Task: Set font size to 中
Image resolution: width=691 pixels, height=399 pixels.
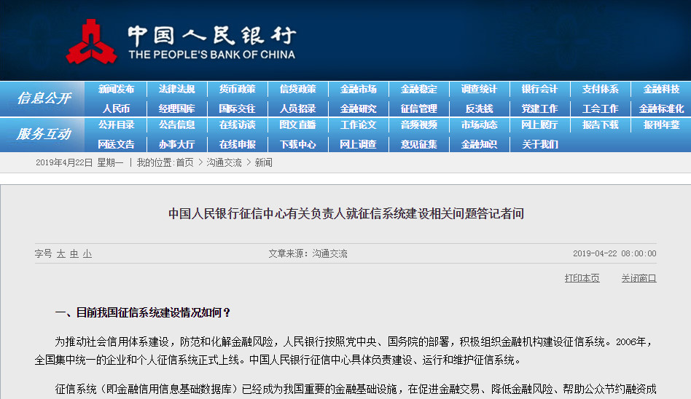Action: tap(74, 253)
